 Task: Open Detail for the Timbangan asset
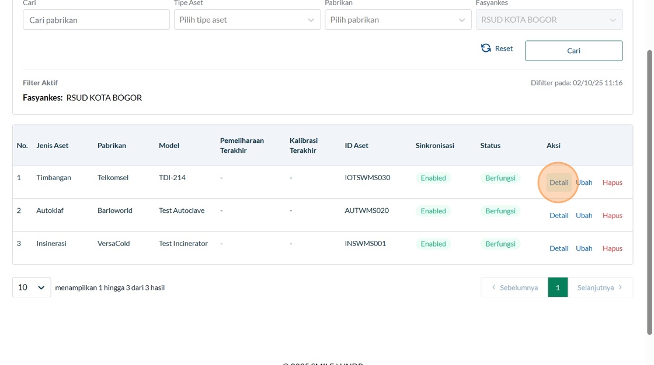559,182
